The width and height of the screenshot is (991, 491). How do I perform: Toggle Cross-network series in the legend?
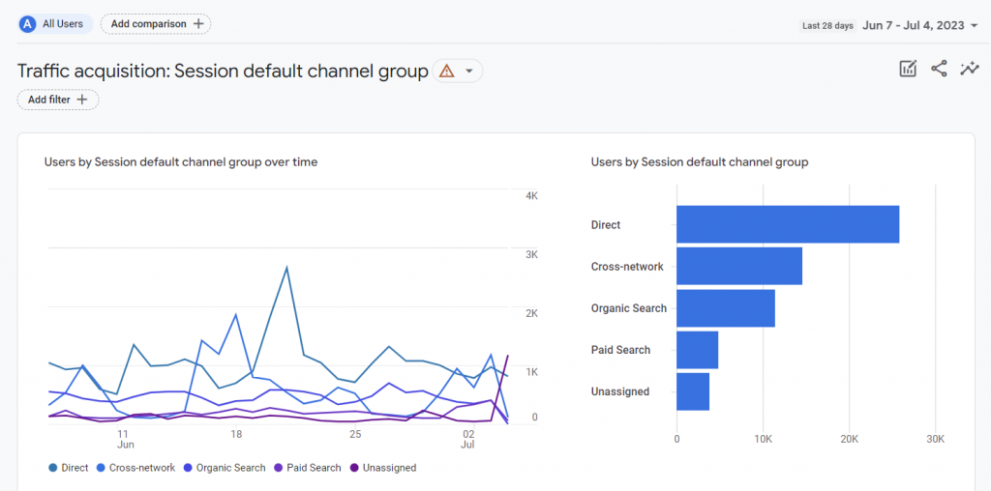[135, 468]
